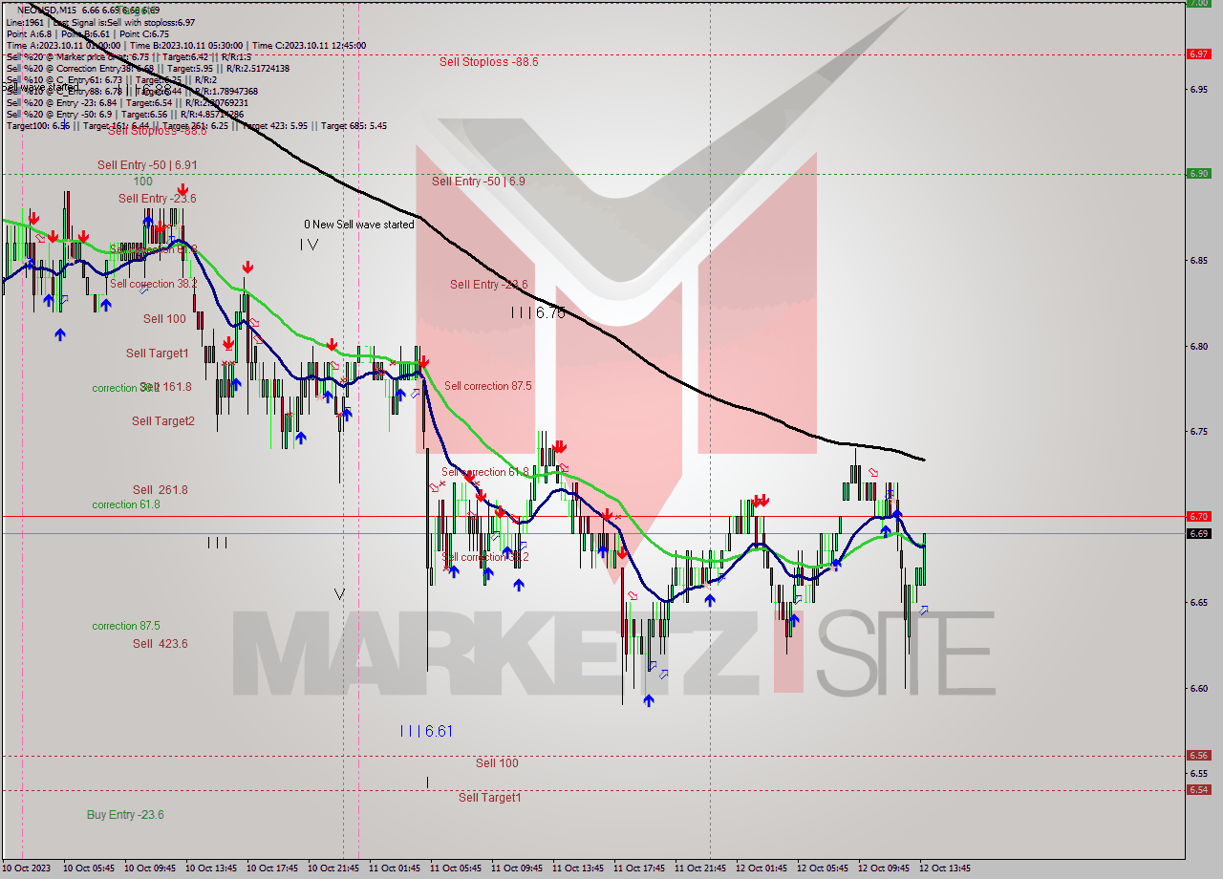
Task: Click the '10 Oct 05:45' time axis label
Action: tap(88, 868)
